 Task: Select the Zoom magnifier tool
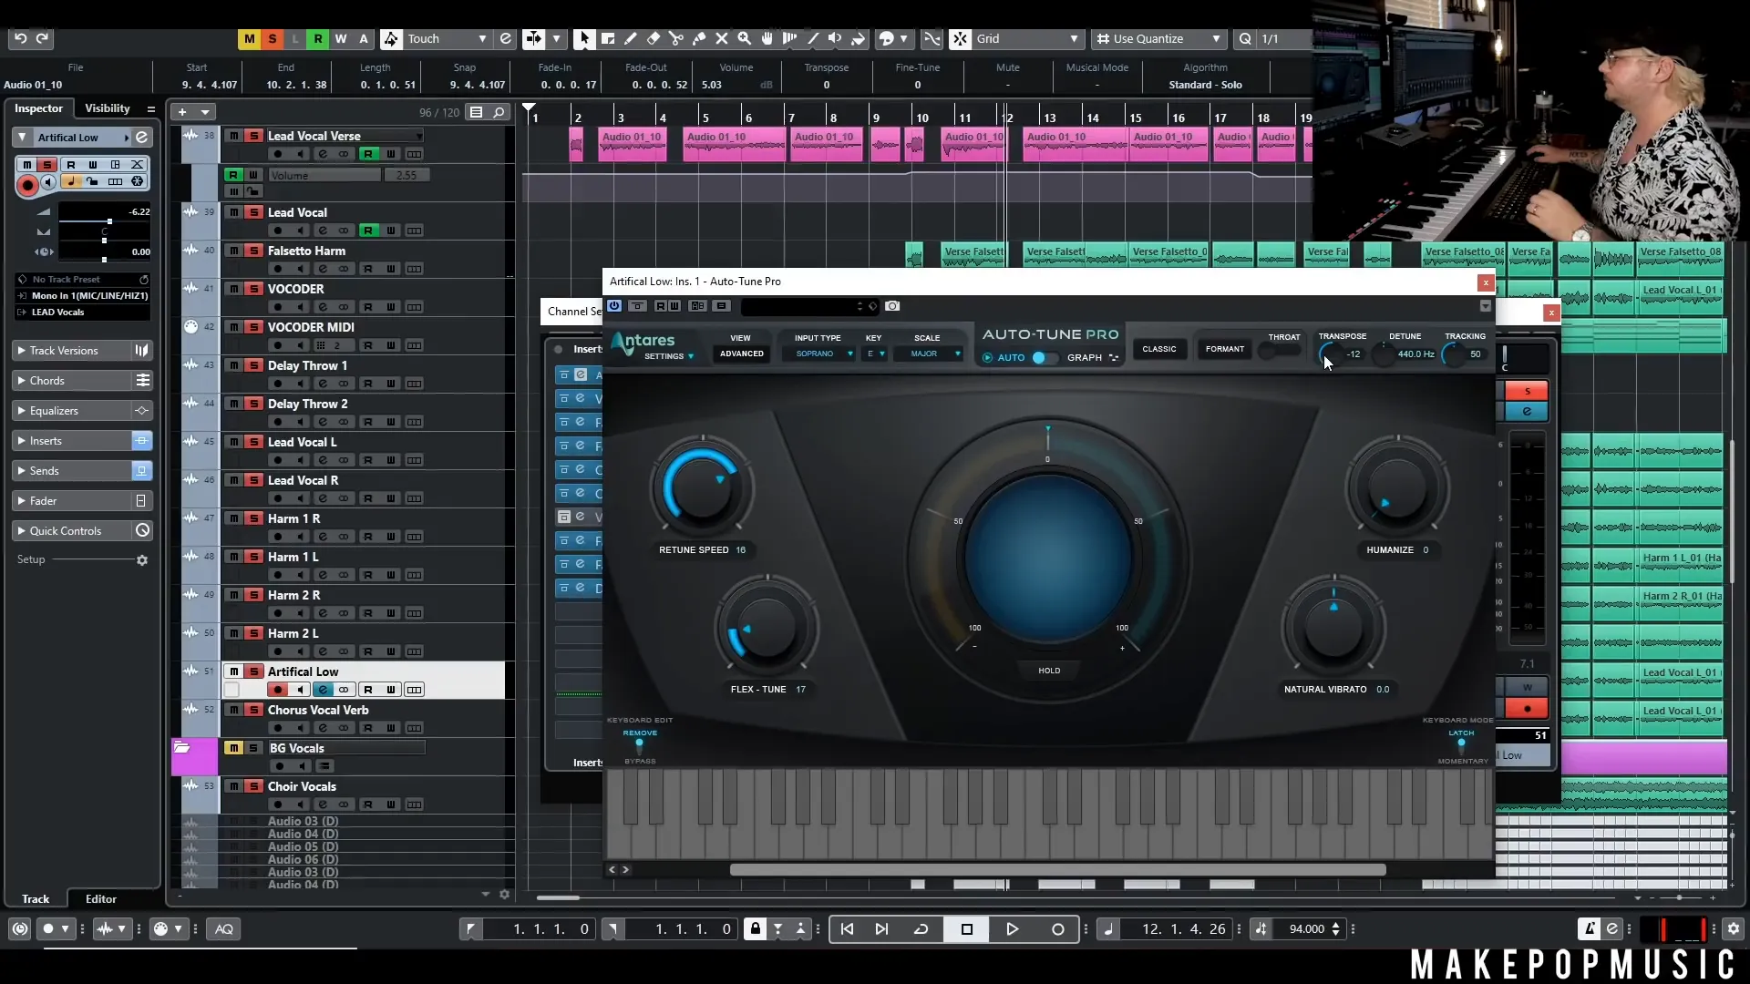[x=745, y=38]
